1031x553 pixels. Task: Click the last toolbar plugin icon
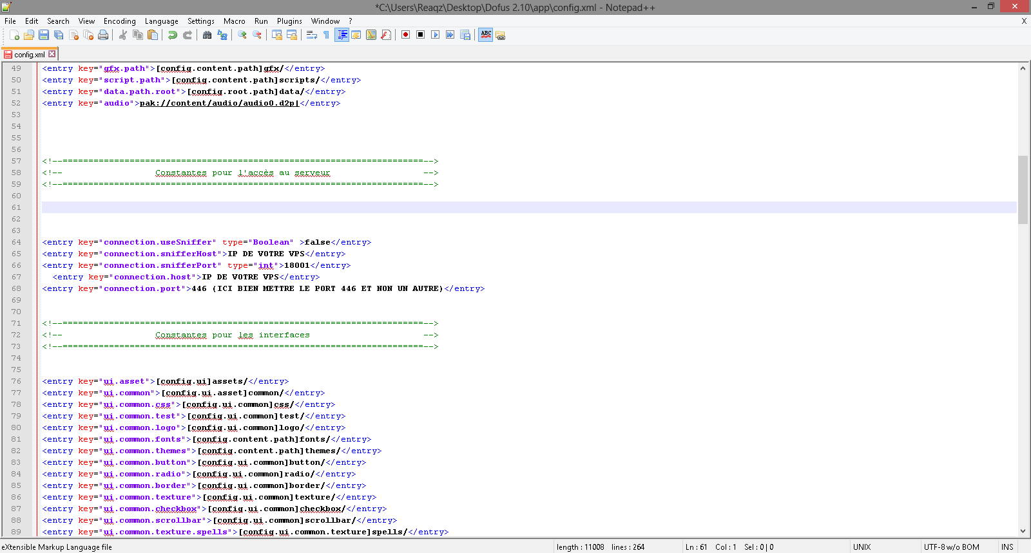[501, 35]
